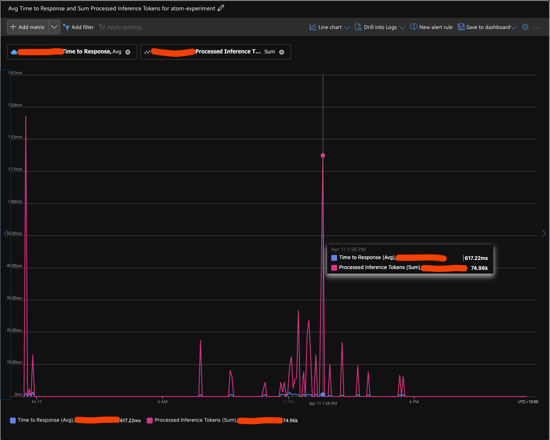Screen dimensions: 550x440
Task: Click the Add filter funnel icon
Action: pos(67,27)
